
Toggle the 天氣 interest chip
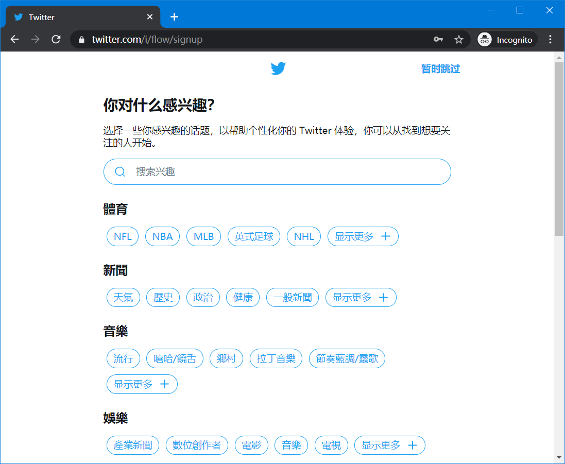123,297
